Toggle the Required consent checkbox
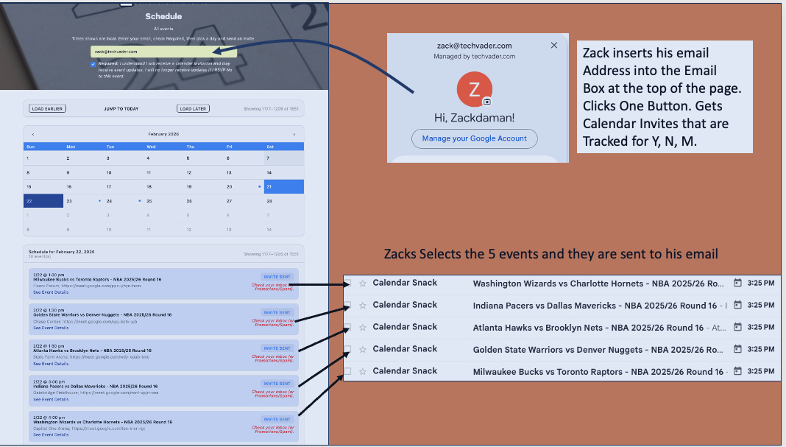 [93, 64]
